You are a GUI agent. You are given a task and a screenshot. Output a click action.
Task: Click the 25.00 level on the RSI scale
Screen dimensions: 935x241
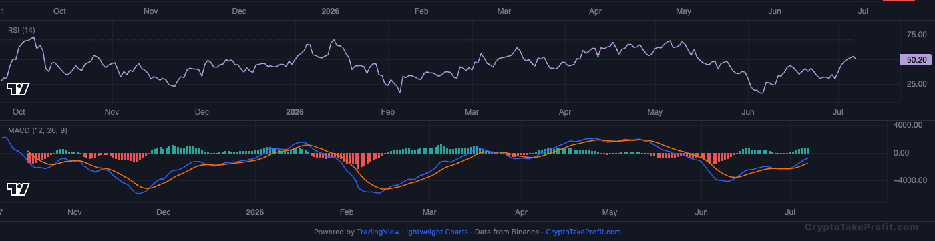click(x=916, y=84)
